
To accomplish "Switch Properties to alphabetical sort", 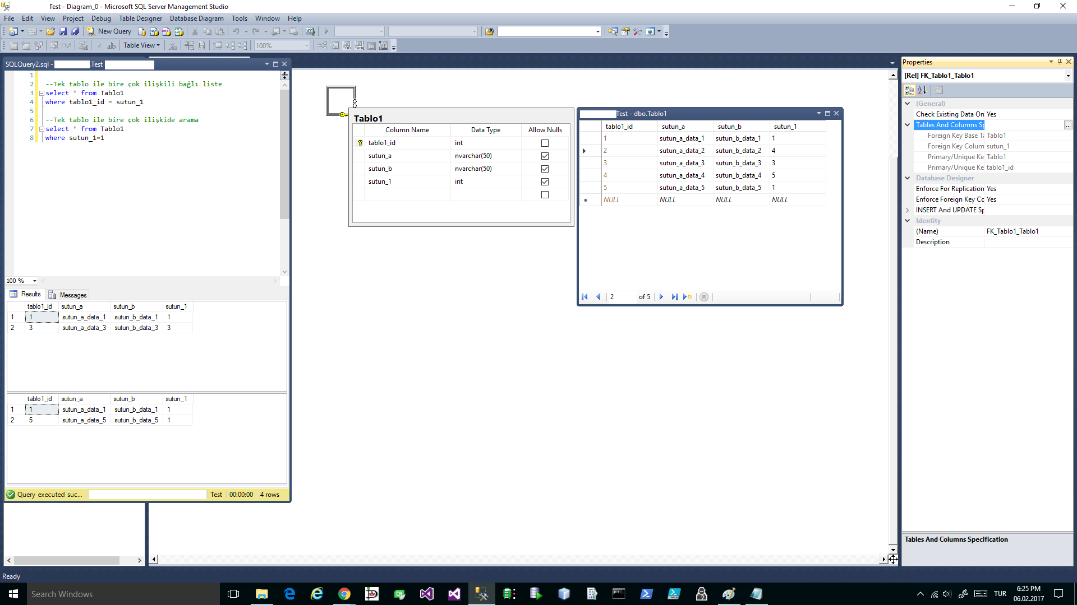I will click(x=922, y=90).
